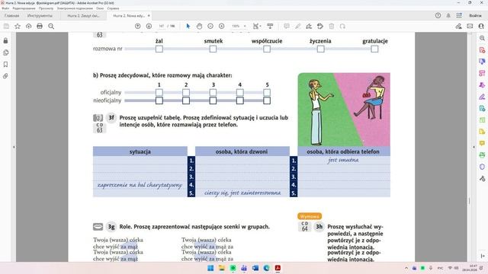Save the file with the floppy icon
The width and height of the screenshot is (488, 274).
(6, 27)
